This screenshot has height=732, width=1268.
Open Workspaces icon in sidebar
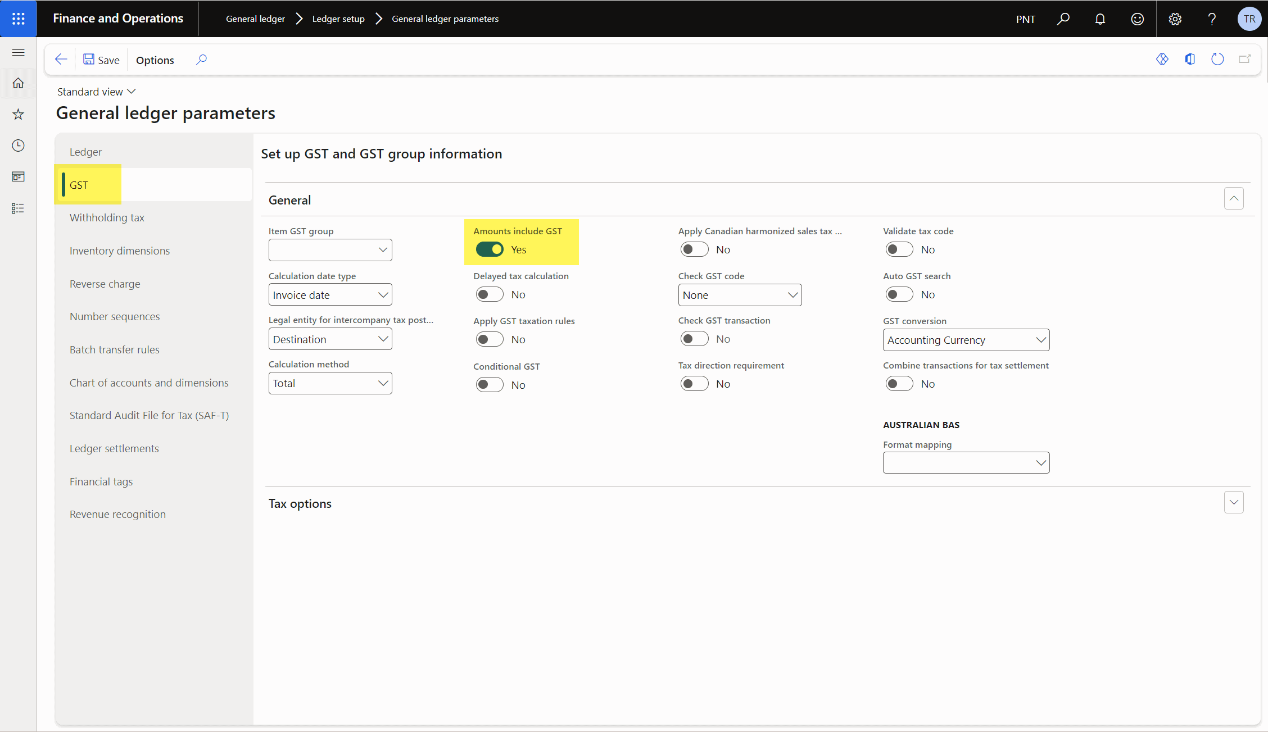pyautogui.click(x=19, y=177)
